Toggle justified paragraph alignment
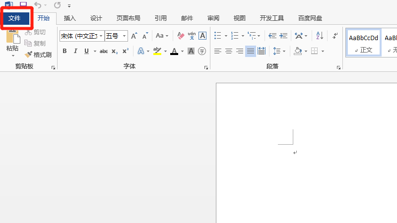Image resolution: width=397 pixels, height=223 pixels. (x=251, y=51)
